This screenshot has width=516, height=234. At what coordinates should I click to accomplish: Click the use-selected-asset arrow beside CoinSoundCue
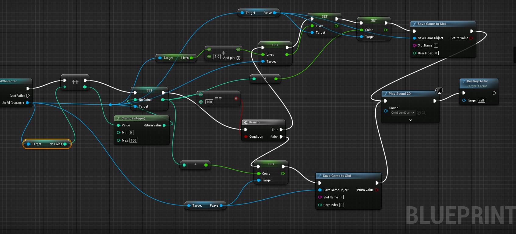419,113
